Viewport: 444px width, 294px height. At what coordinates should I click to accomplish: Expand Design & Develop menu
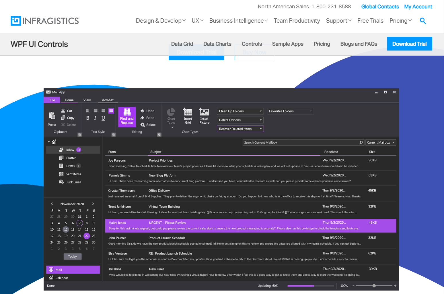point(161,21)
